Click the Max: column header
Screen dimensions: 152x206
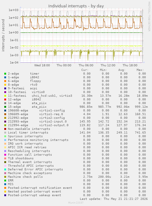pyautogui.click(x=140, y=70)
